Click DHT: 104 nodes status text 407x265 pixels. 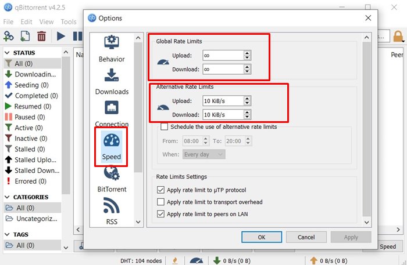pyautogui.click(x=141, y=260)
